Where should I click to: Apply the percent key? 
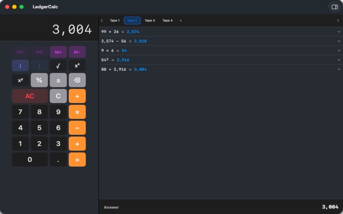39,80
